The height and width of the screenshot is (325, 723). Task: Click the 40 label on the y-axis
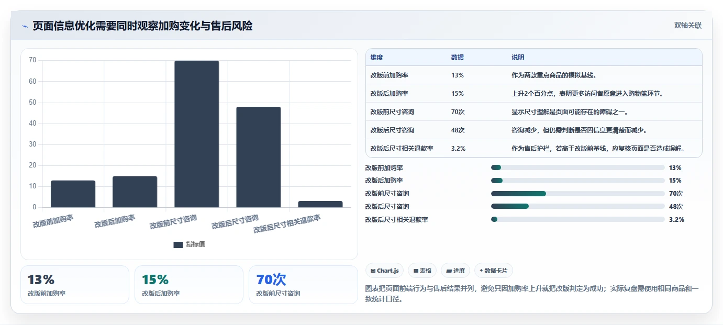32,124
